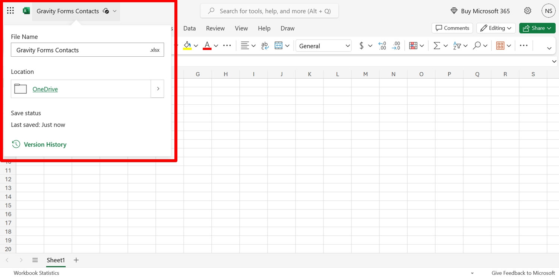This screenshot has width=559, height=277.
Task: Click increase decimal icon
Action: tap(382, 45)
